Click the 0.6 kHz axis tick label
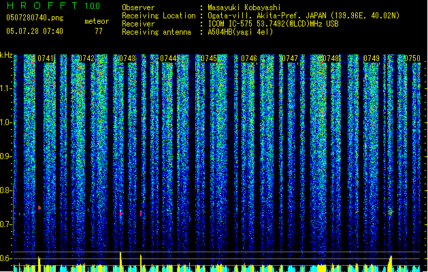This screenshot has width=428, height=272. click(6, 258)
